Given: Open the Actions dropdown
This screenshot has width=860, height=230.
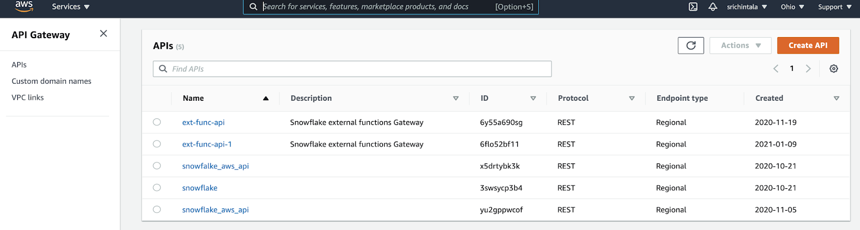Looking at the screenshot, I should click(x=740, y=46).
